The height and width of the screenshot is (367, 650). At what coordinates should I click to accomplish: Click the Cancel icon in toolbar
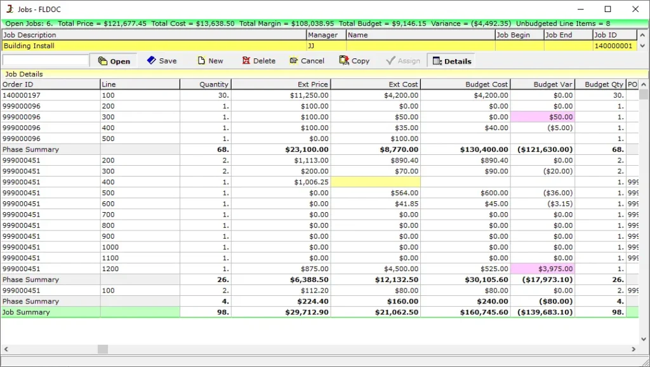(293, 61)
